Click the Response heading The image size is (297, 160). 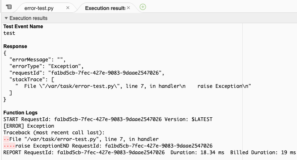[x=15, y=46]
